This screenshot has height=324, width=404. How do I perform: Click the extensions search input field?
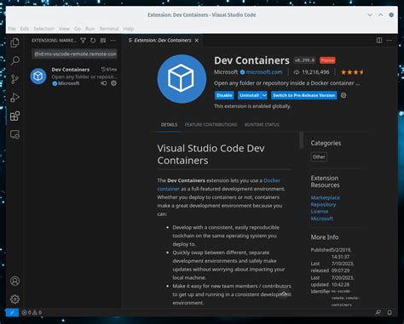coord(74,54)
